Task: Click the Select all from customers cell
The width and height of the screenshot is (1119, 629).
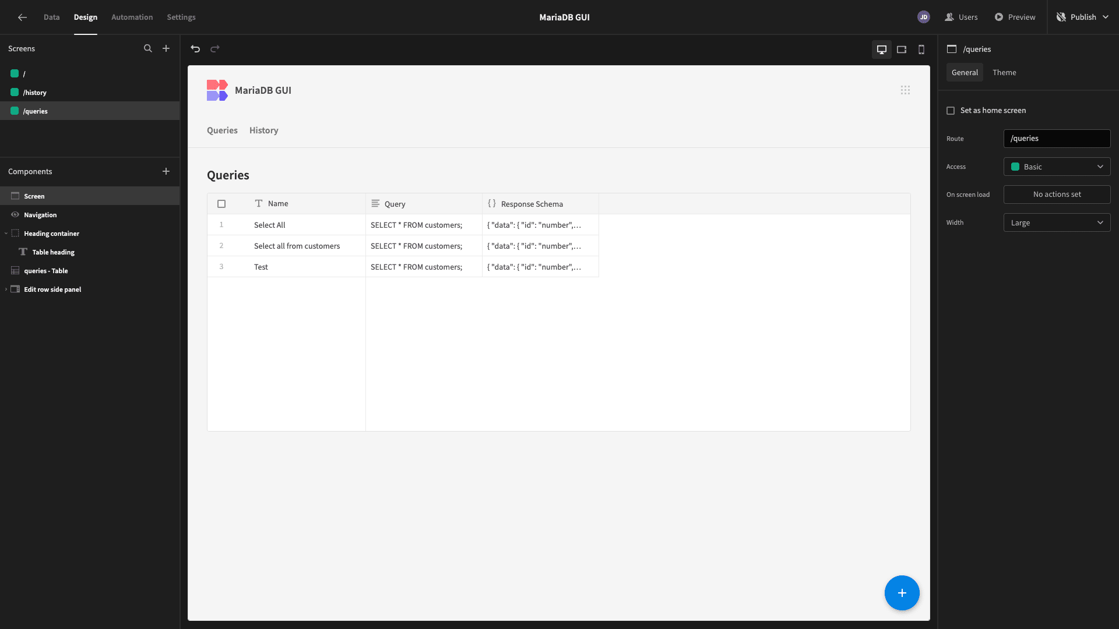Action: tap(297, 246)
